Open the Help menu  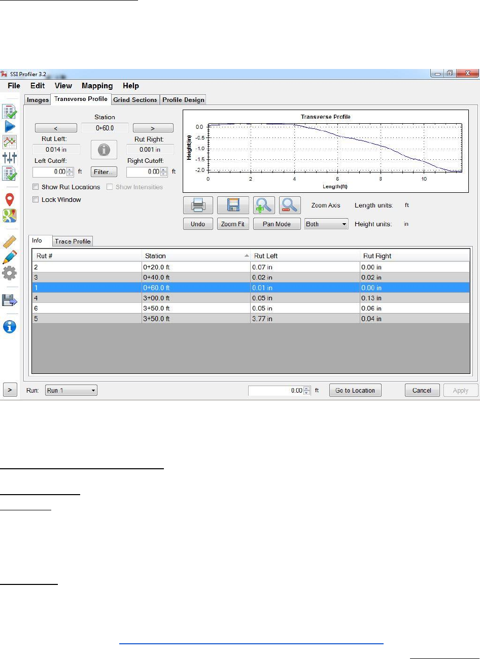(130, 86)
